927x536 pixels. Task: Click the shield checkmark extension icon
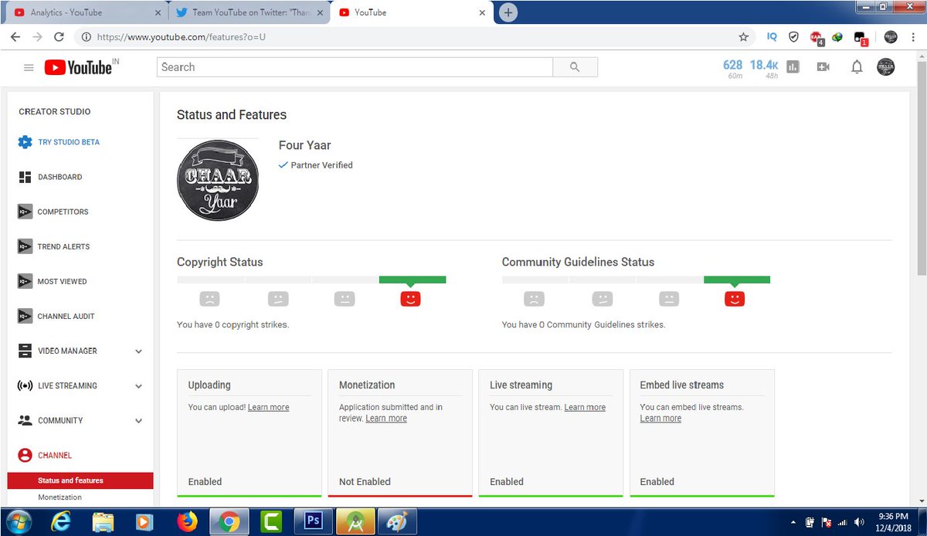tap(793, 36)
